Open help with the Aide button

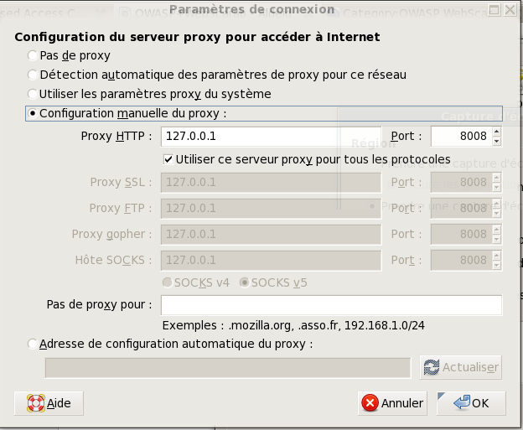(49, 403)
